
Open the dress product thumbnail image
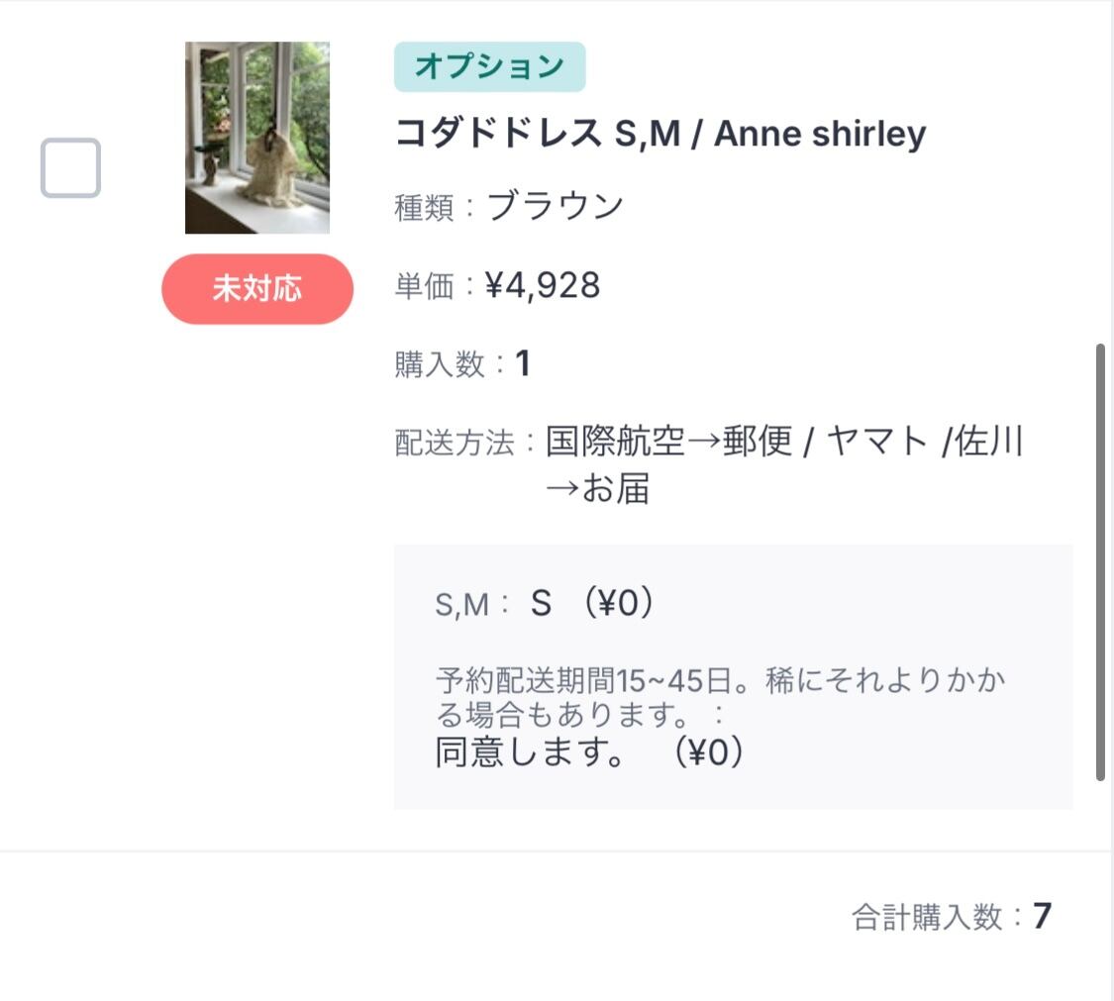click(257, 138)
